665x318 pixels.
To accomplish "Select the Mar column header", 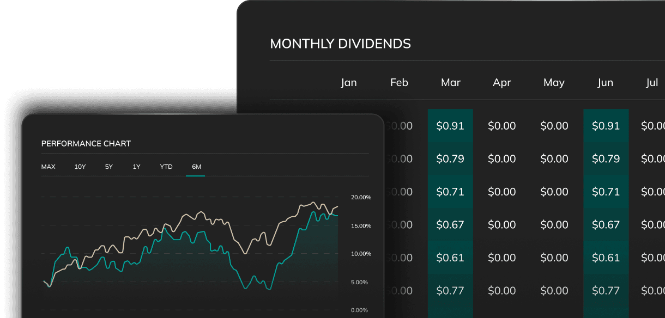I will [x=451, y=83].
